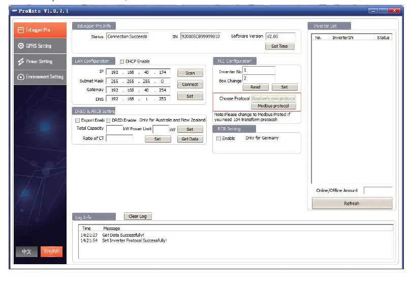Switch language to English
The image size is (411, 284).
(52, 251)
